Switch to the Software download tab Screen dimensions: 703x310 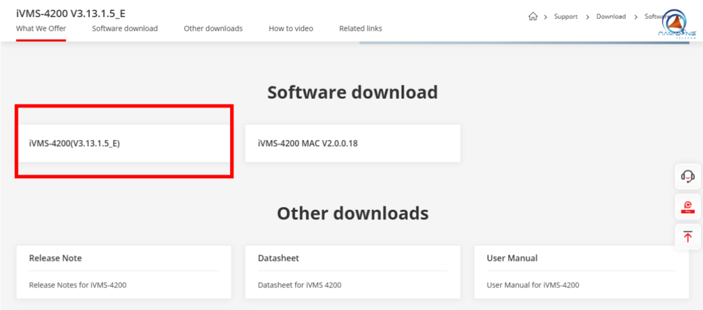pos(125,28)
